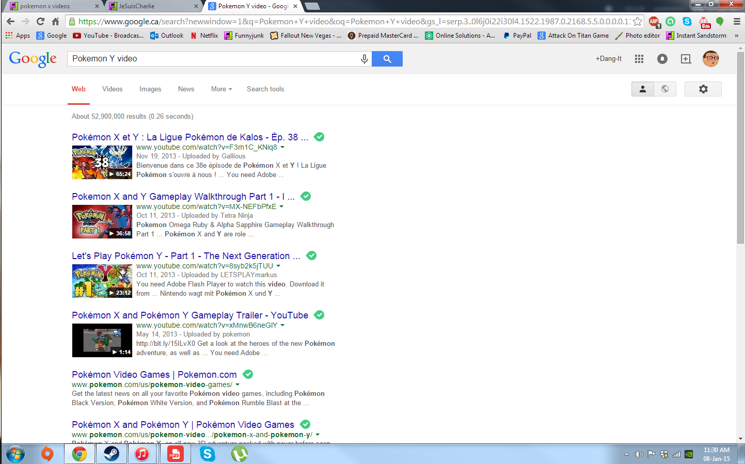This screenshot has height=464, width=745.
Task: Open the PayPal bookmark
Action: click(x=517, y=36)
